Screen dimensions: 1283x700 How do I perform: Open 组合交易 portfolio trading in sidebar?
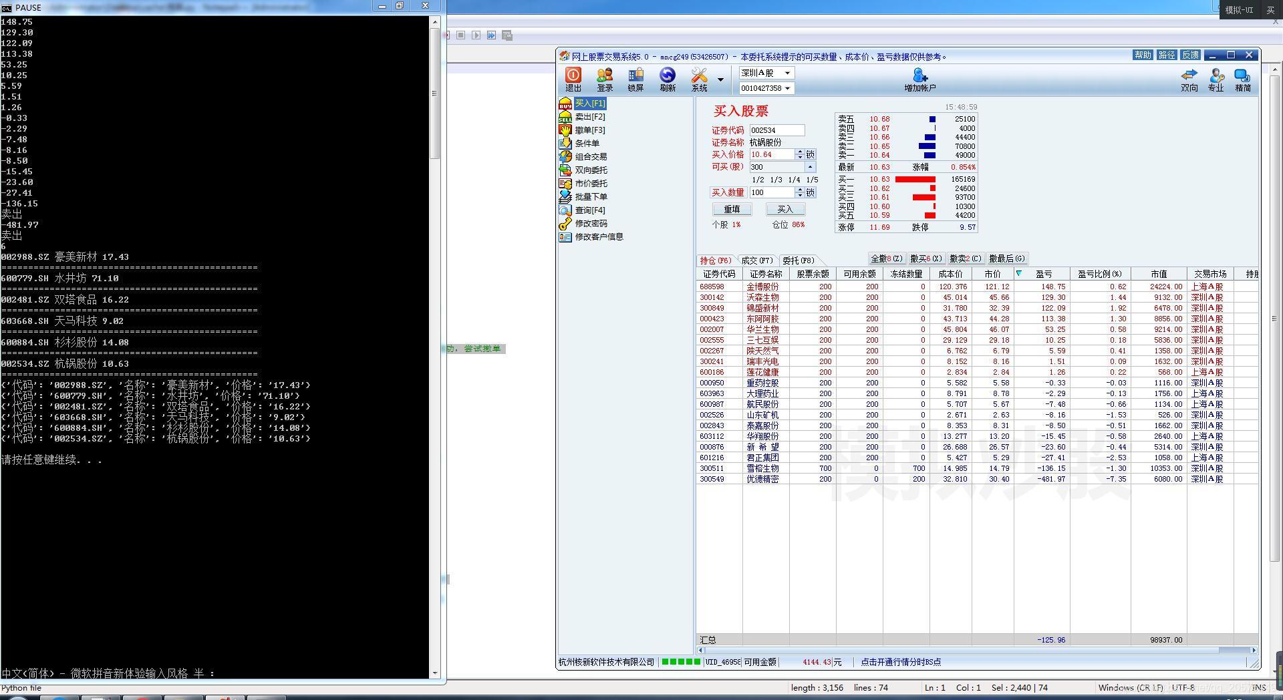coord(591,157)
